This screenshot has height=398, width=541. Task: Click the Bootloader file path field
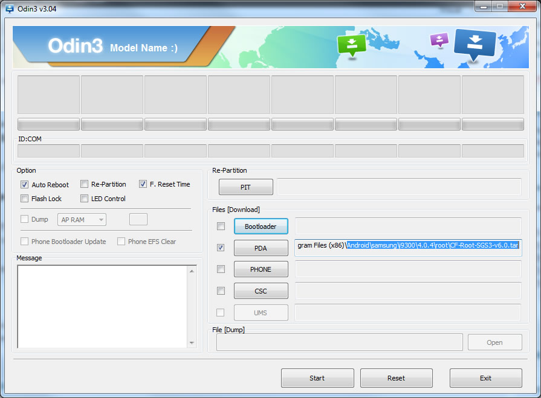(408, 226)
